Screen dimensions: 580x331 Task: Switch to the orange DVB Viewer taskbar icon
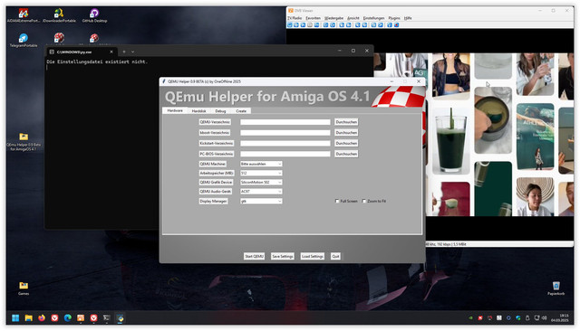[x=81, y=317]
